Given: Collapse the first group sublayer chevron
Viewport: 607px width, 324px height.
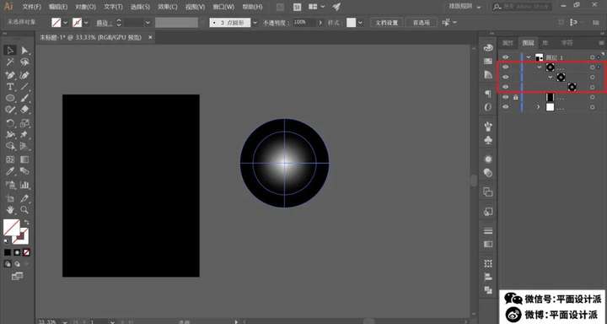Looking at the screenshot, I should [539, 67].
